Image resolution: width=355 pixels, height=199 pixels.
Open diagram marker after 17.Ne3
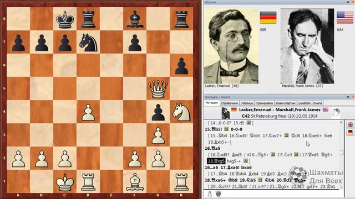coord(296,155)
